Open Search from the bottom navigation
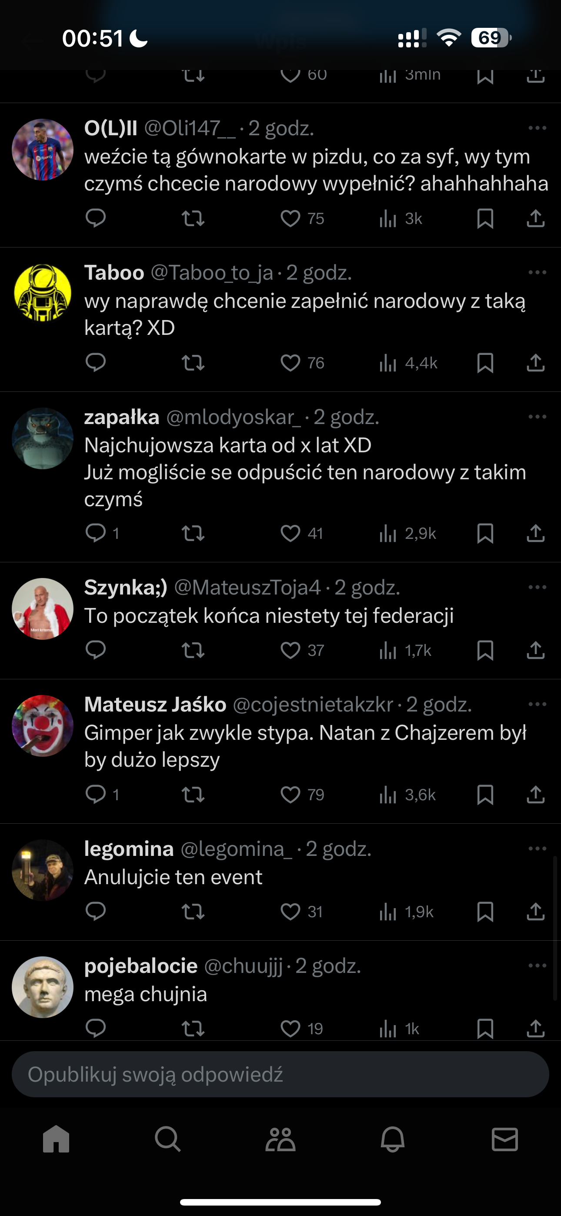 167,1139
